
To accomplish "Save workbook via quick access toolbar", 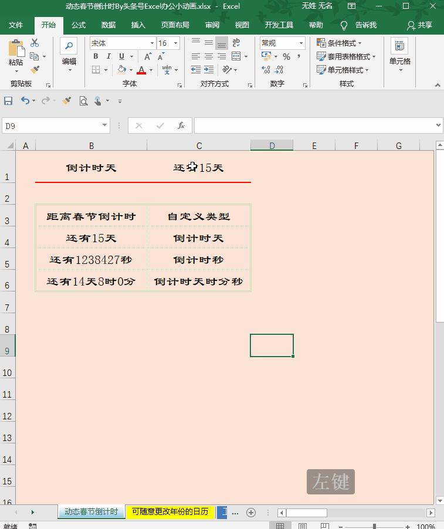I will point(8,100).
